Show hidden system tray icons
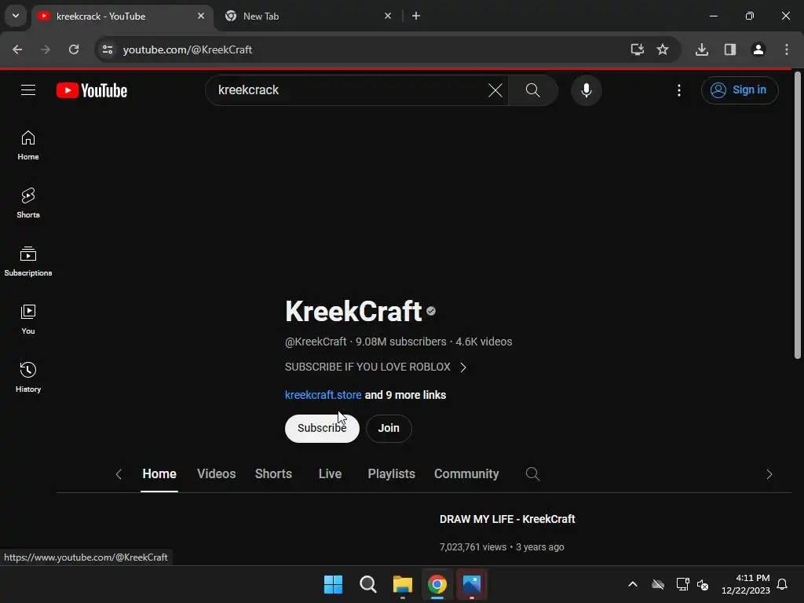 click(633, 584)
